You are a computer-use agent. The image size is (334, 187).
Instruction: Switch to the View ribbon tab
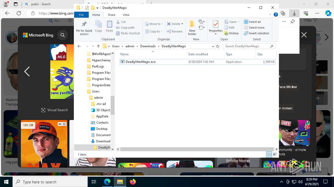coord(126,15)
